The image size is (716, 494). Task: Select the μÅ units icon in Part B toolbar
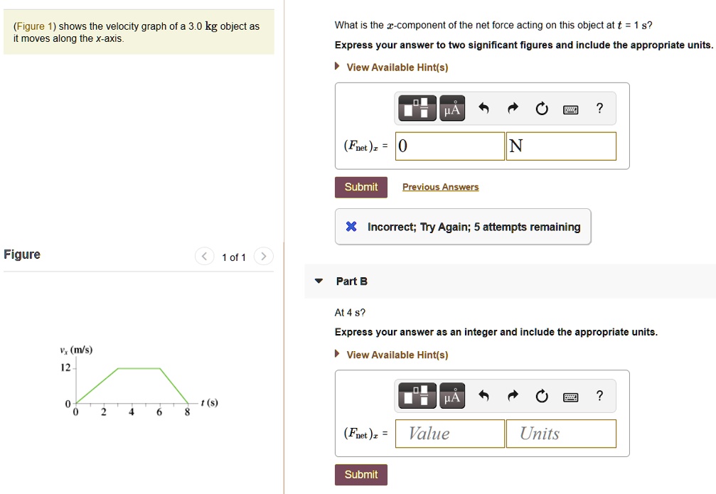point(451,396)
